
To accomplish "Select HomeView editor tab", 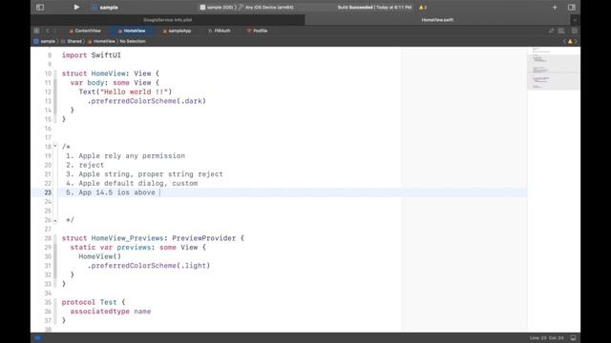I will 132,30.
